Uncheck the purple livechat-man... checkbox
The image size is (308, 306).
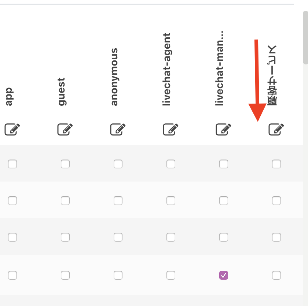click(224, 275)
